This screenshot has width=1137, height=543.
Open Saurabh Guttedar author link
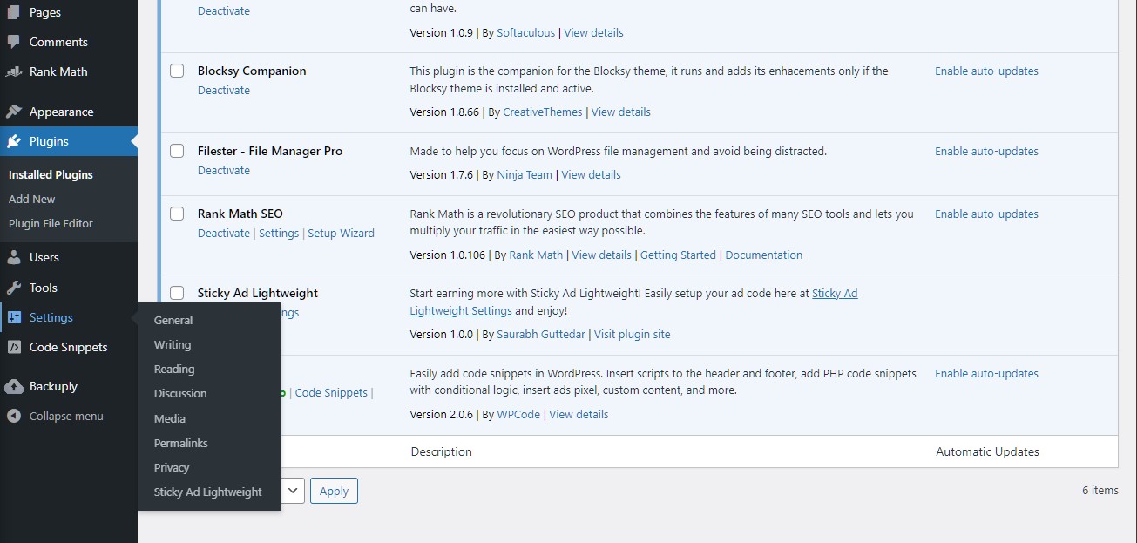[x=542, y=334]
